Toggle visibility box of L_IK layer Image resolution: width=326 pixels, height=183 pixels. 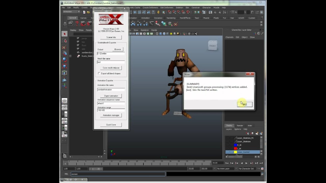coord(227,148)
